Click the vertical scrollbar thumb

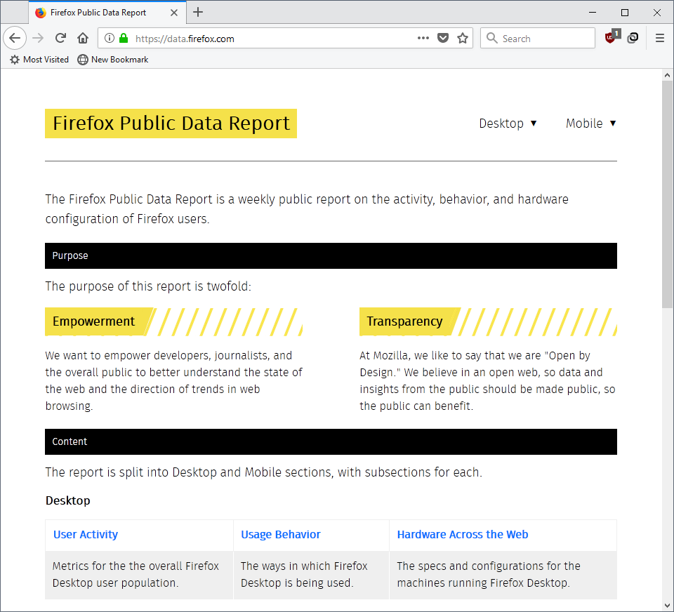(x=667, y=194)
